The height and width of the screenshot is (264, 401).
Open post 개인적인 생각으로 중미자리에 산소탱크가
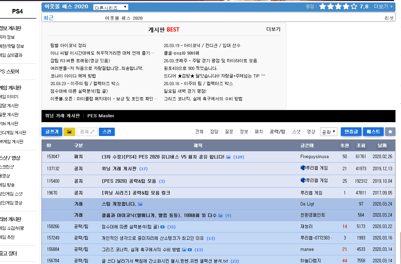(x=153, y=238)
